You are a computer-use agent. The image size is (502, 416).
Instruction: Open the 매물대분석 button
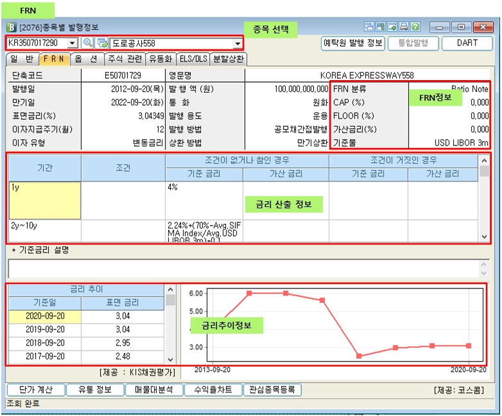click(x=154, y=390)
